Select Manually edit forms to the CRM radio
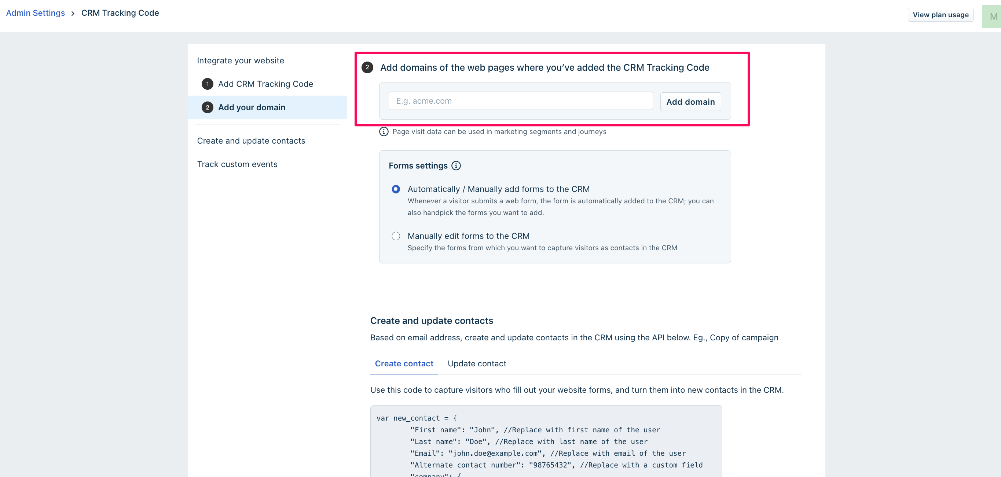This screenshot has height=477, width=1001. (396, 236)
